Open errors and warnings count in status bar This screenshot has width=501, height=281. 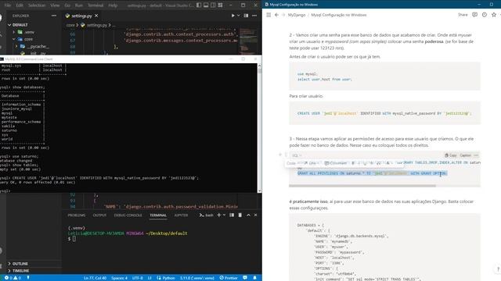pos(13,278)
